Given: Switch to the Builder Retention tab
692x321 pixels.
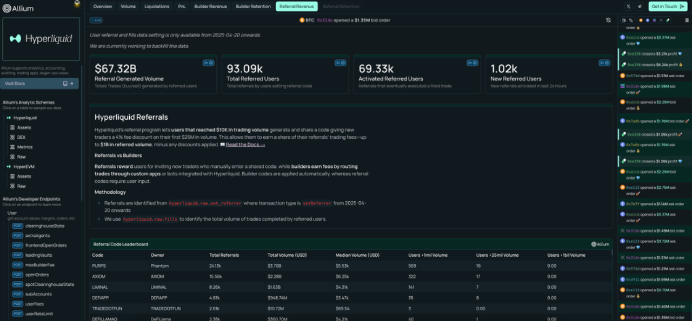Looking at the screenshot, I should 253,6.
